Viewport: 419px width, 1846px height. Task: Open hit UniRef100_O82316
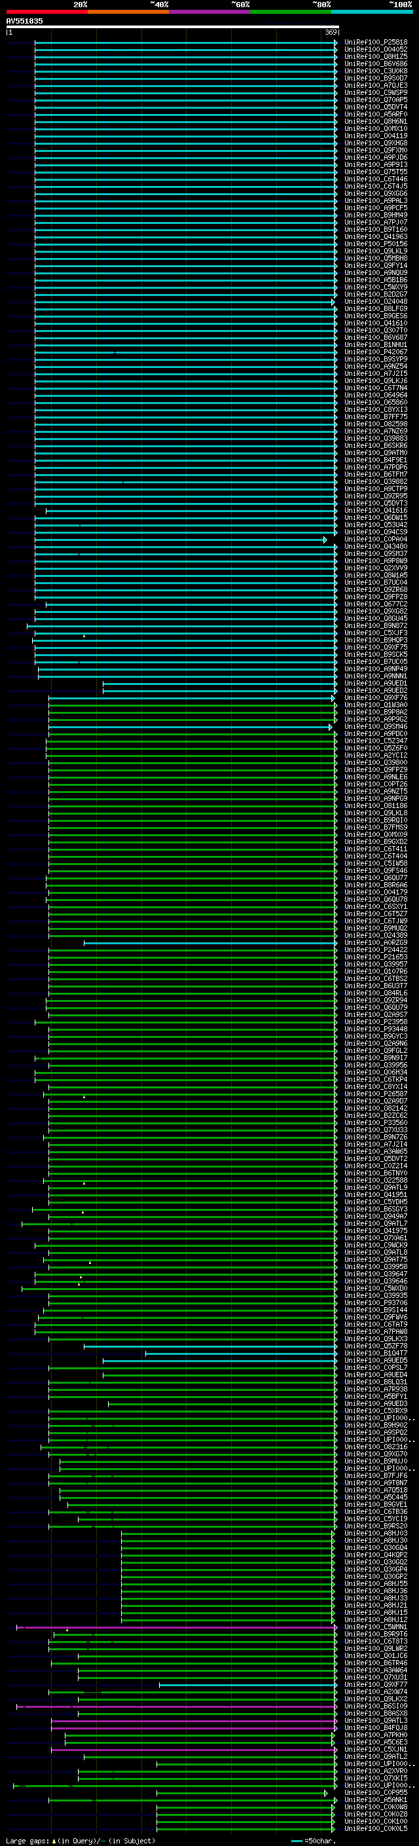point(376,1448)
